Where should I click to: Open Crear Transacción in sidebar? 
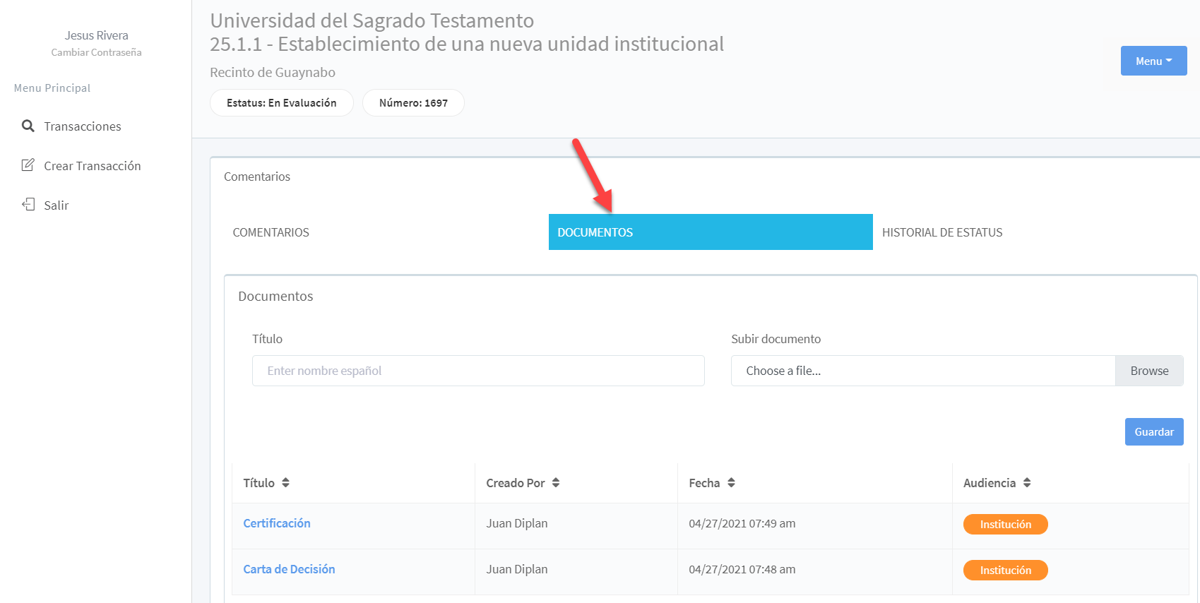click(93, 166)
